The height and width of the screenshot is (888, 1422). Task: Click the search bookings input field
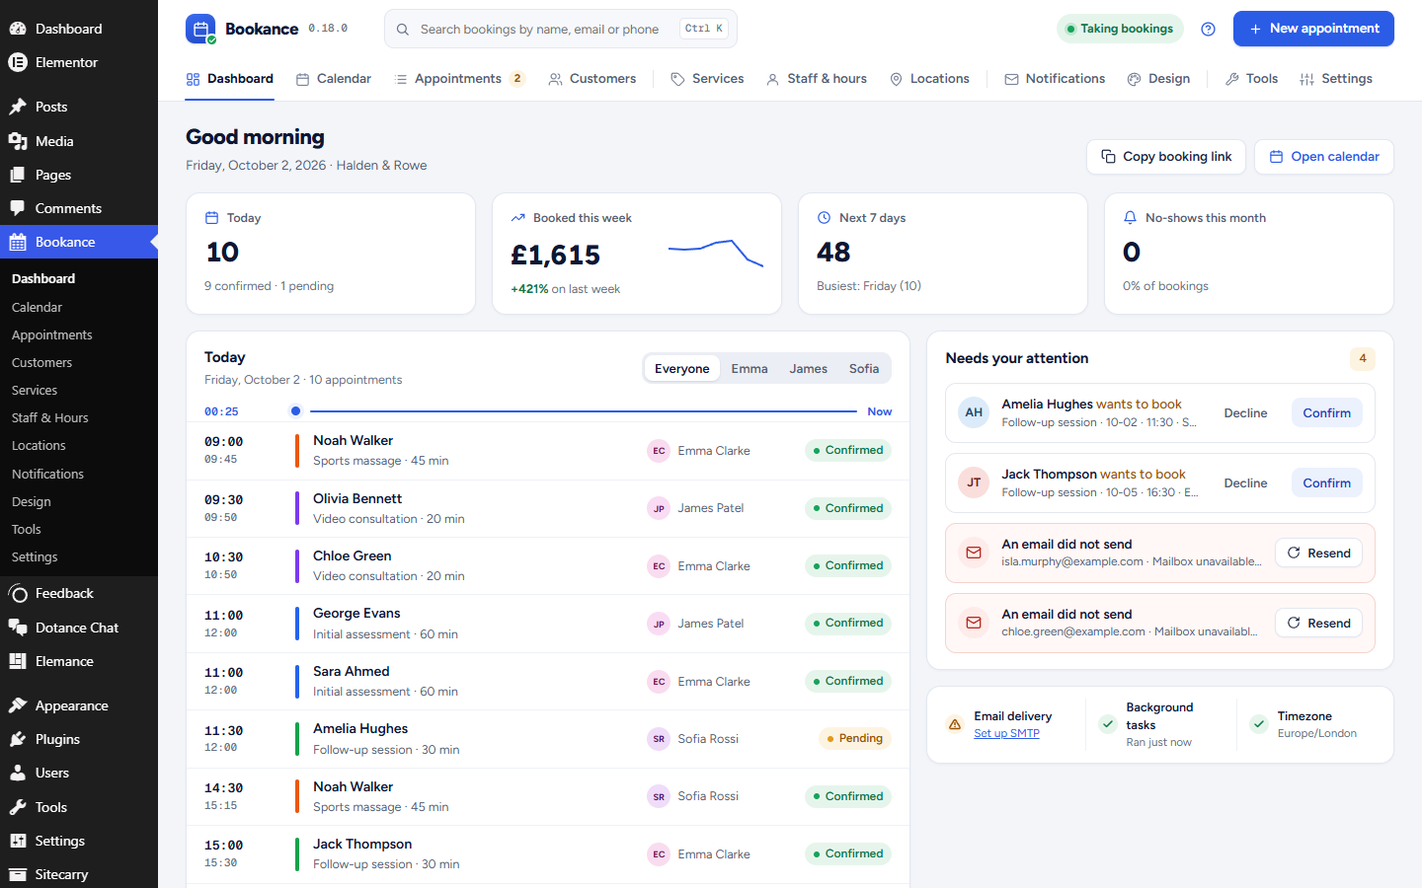pos(561,29)
